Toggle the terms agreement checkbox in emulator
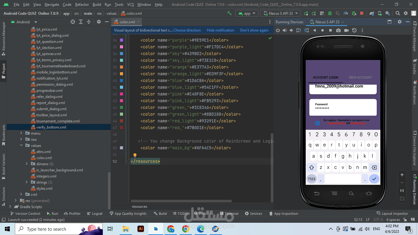This screenshot has width=418, height=235. [317, 123]
